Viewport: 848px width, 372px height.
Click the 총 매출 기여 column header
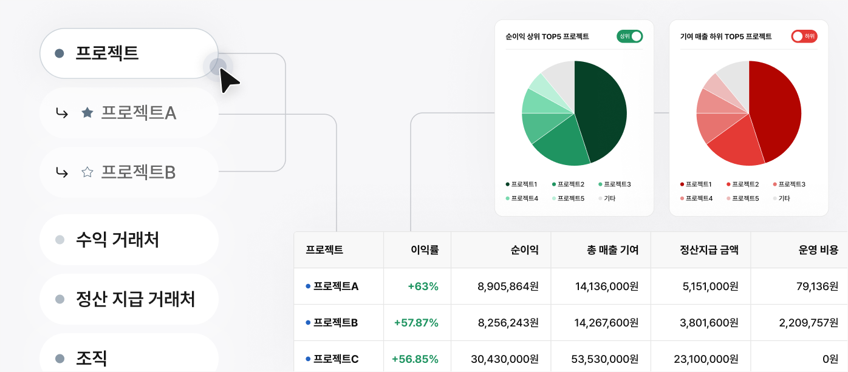pyautogui.click(x=613, y=249)
